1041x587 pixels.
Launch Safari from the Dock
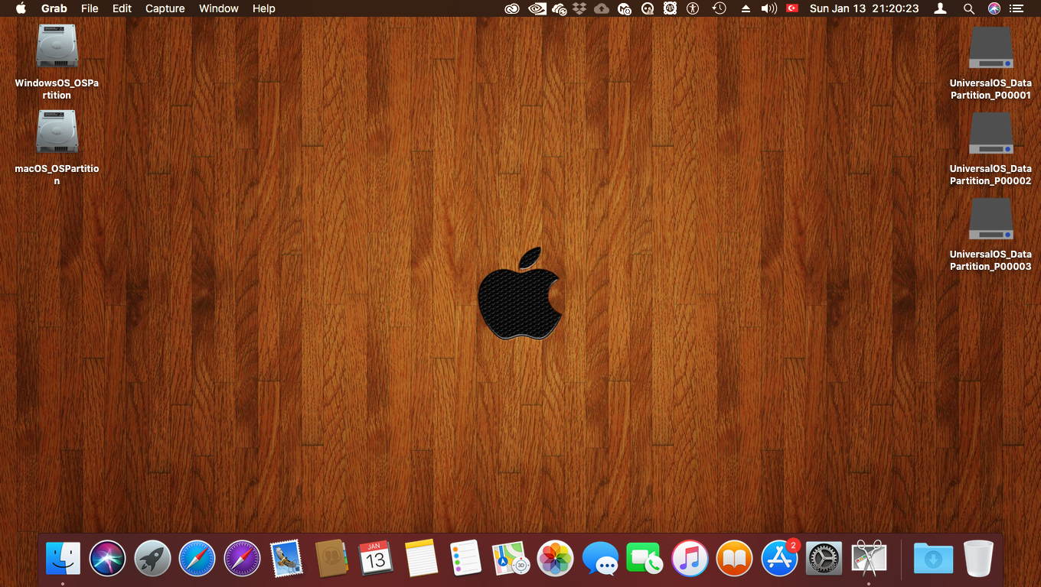click(197, 559)
